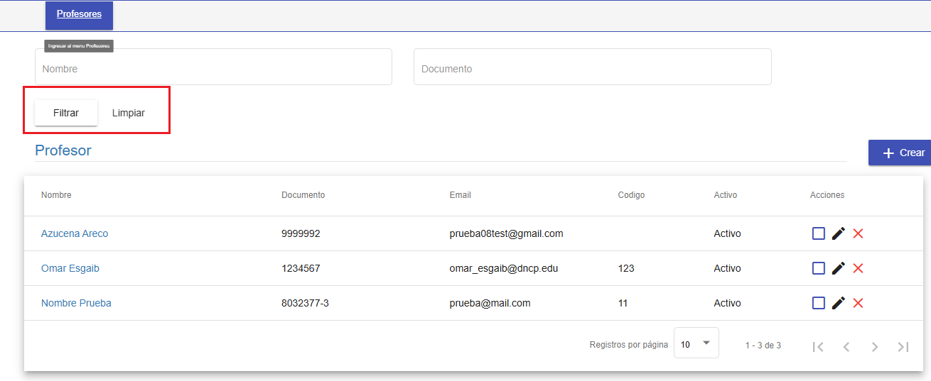Delete Nombre Prueba using red X

858,303
